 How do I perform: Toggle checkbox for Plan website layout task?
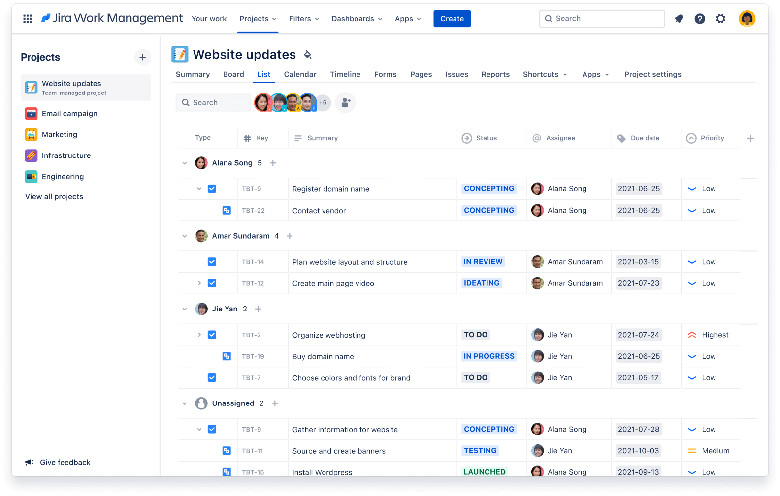(x=212, y=262)
